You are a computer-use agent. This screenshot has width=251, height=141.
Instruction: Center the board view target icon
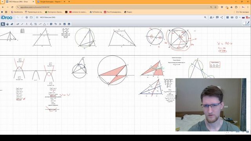pos(27,17)
